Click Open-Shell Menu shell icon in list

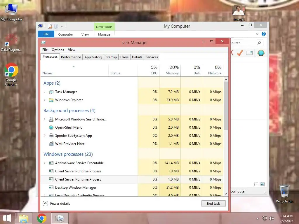click(51, 127)
